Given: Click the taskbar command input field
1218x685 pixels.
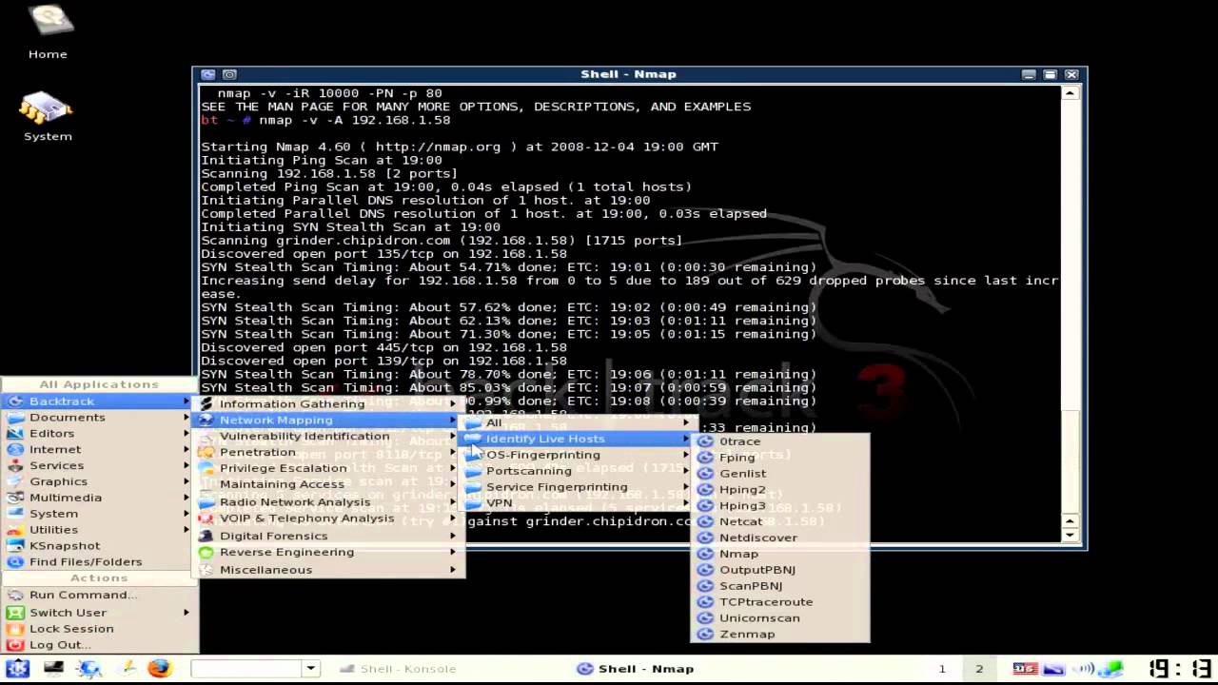Looking at the screenshot, I should 246,669.
